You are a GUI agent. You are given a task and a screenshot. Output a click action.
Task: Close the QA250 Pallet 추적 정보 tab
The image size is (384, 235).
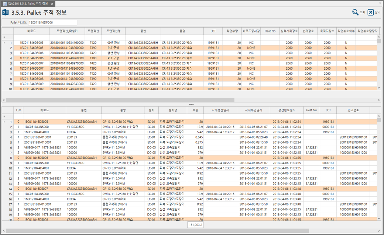pyautogui.click(x=52, y=4)
